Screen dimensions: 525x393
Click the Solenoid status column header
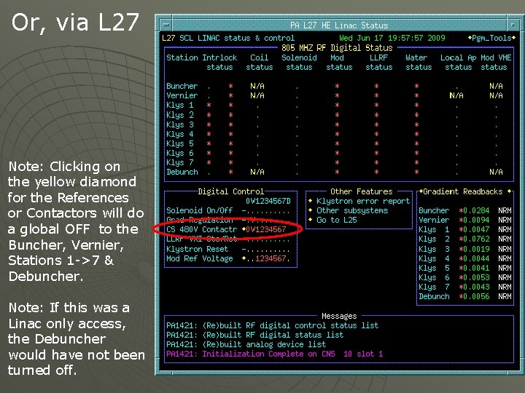click(x=299, y=62)
